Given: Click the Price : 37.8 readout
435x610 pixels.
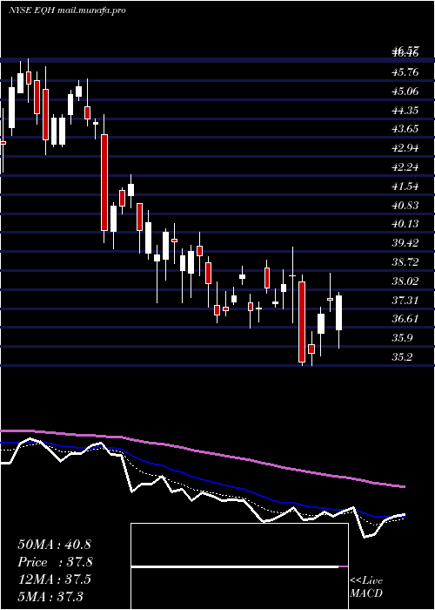Looking at the screenshot, I should coord(55,562).
